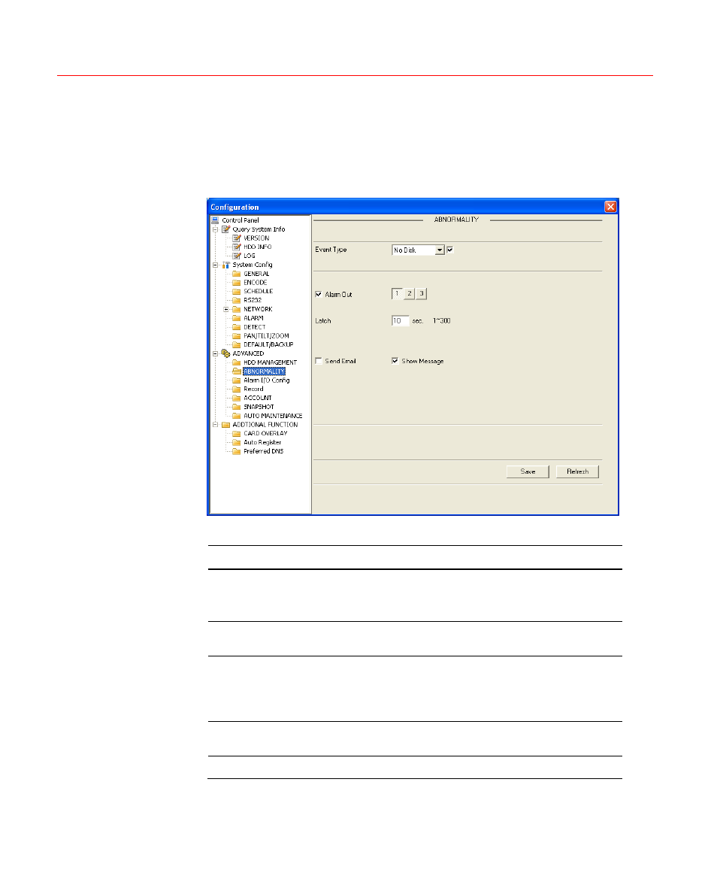This screenshot has height=870, width=717.
Task: Open the Preferred DNS label
Action: 263,451
